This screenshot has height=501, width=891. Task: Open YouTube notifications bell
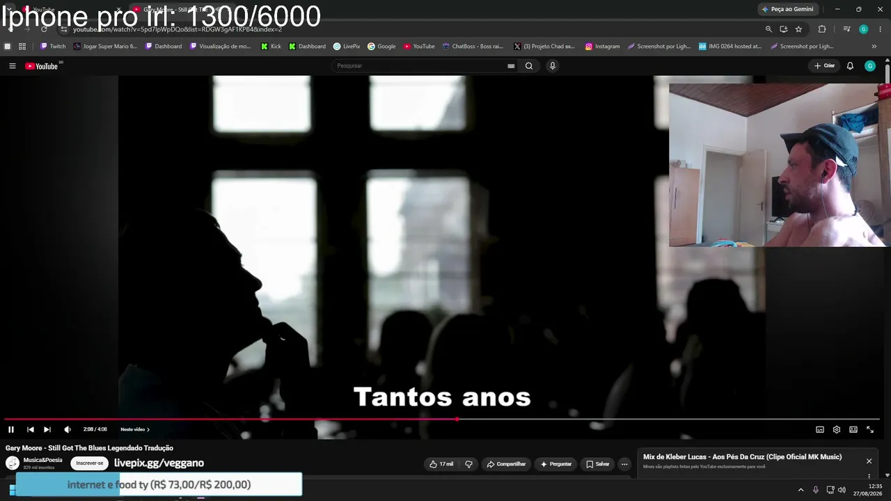pyautogui.click(x=850, y=66)
